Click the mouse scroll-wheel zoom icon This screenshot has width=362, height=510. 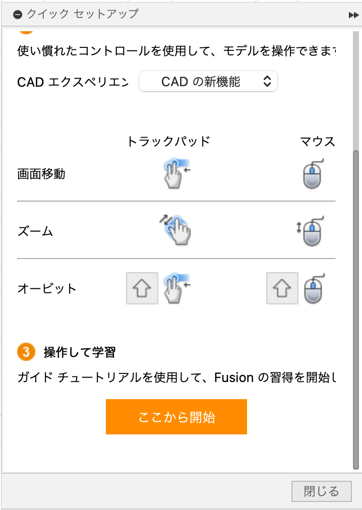point(310,231)
